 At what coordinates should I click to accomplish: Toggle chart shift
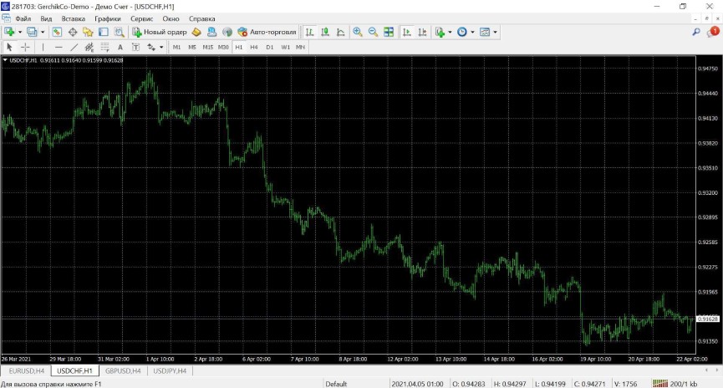coord(422,32)
